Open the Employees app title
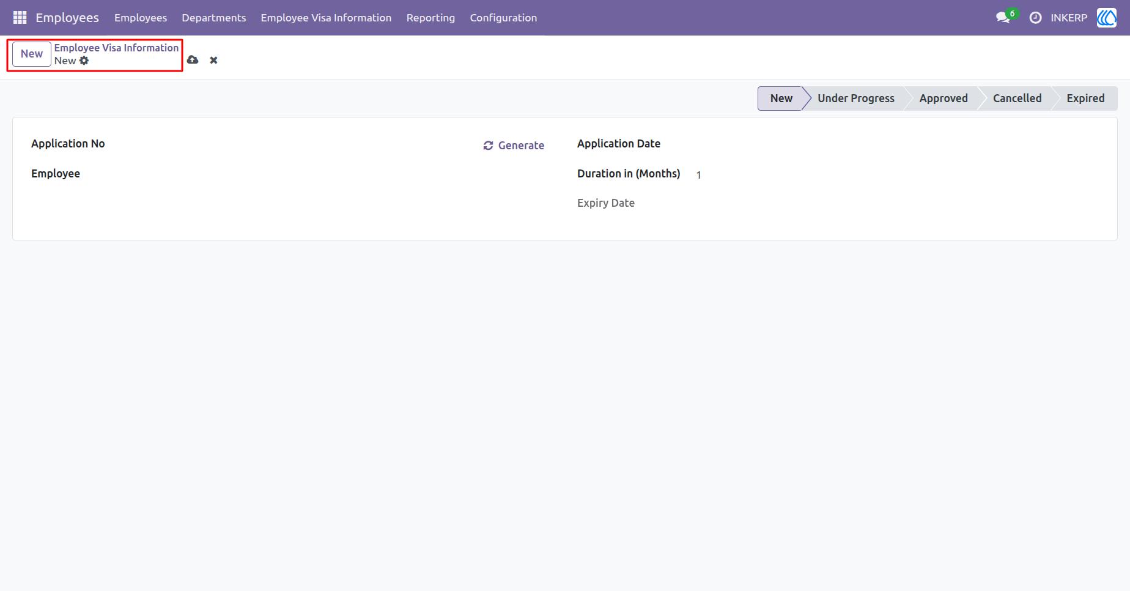The width and height of the screenshot is (1130, 591). [67, 18]
